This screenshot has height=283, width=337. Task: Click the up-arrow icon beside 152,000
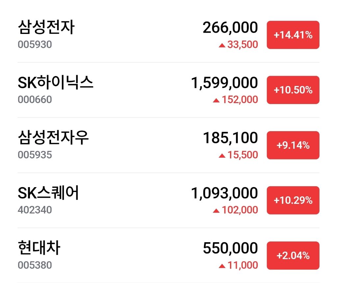point(216,100)
